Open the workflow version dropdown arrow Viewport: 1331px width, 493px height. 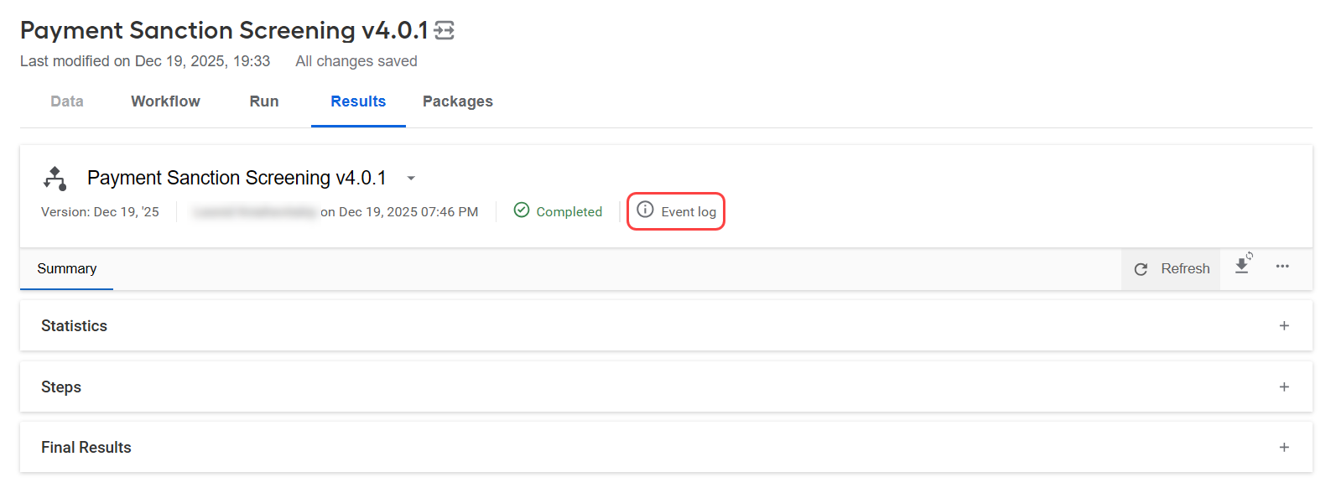coord(411,179)
